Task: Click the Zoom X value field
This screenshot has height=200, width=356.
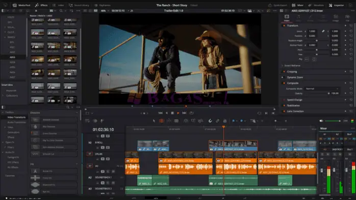Action: coord(313,31)
